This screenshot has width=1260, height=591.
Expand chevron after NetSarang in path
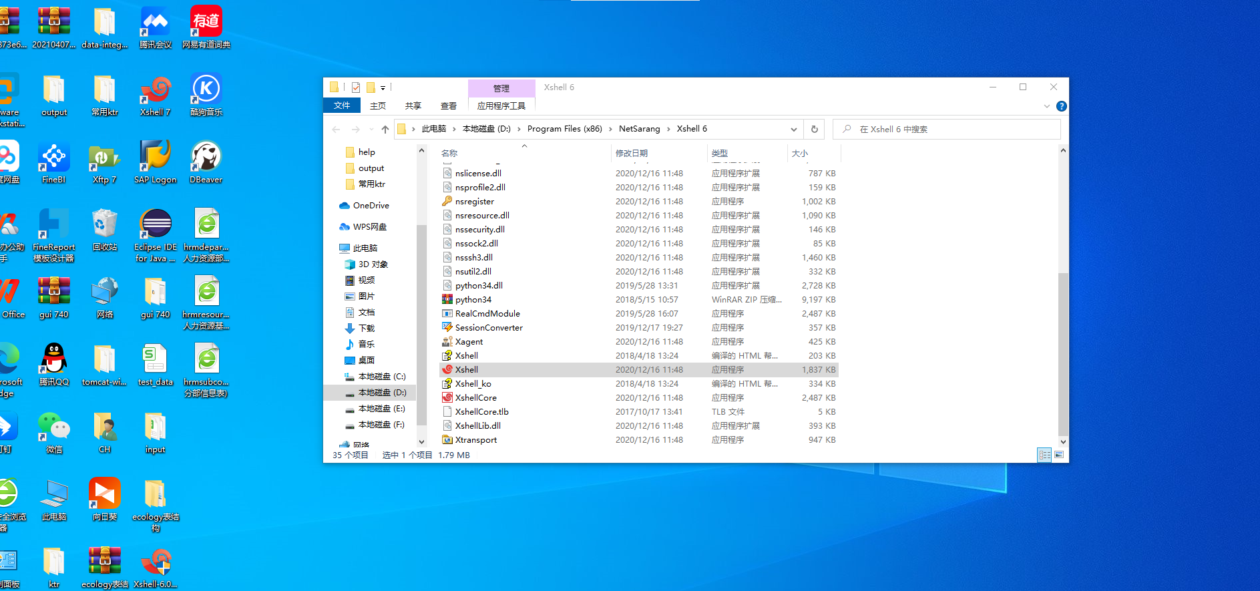(x=668, y=129)
